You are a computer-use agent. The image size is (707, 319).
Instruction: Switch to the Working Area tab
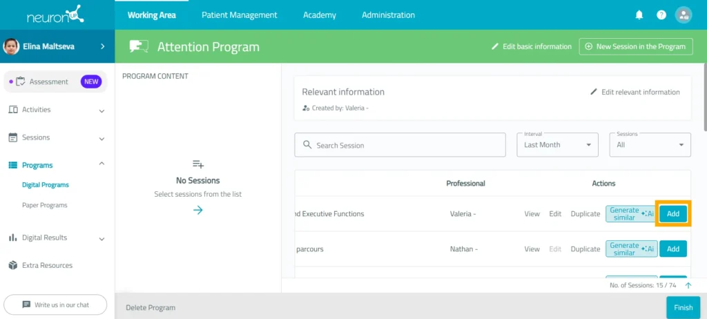point(151,15)
